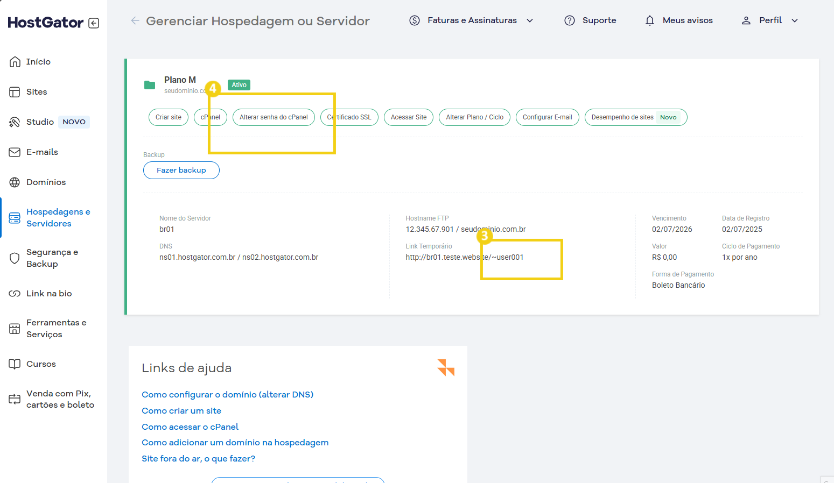Expand the Perfil dropdown chevron
Image resolution: width=834 pixels, height=483 pixels.
tap(795, 20)
